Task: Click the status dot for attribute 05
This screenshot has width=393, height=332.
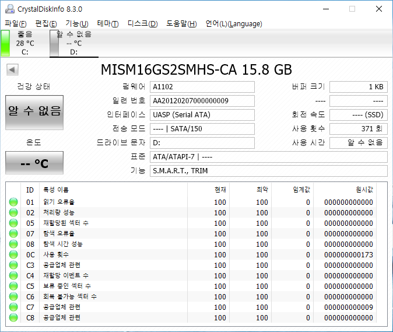Action: tap(13, 223)
